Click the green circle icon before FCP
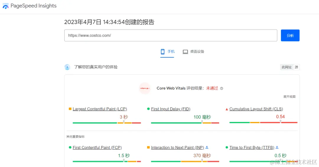The image size is (319, 167). tap(70, 147)
